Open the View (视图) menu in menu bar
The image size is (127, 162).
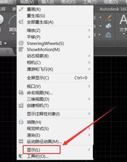coord(27,2)
